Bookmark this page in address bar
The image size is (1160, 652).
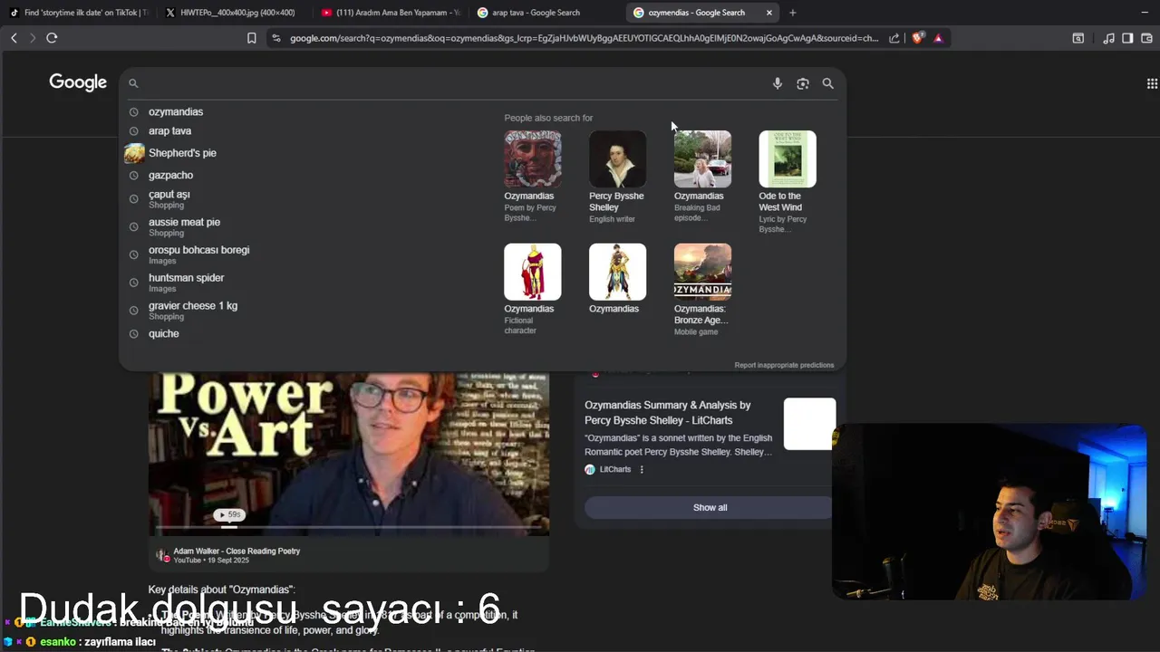click(252, 38)
